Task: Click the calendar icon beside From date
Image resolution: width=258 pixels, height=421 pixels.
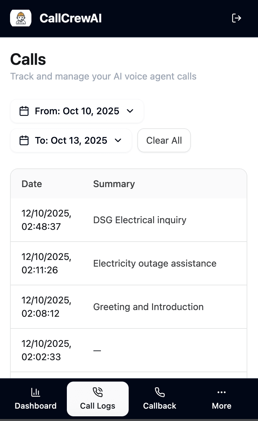Action: pos(24,111)
